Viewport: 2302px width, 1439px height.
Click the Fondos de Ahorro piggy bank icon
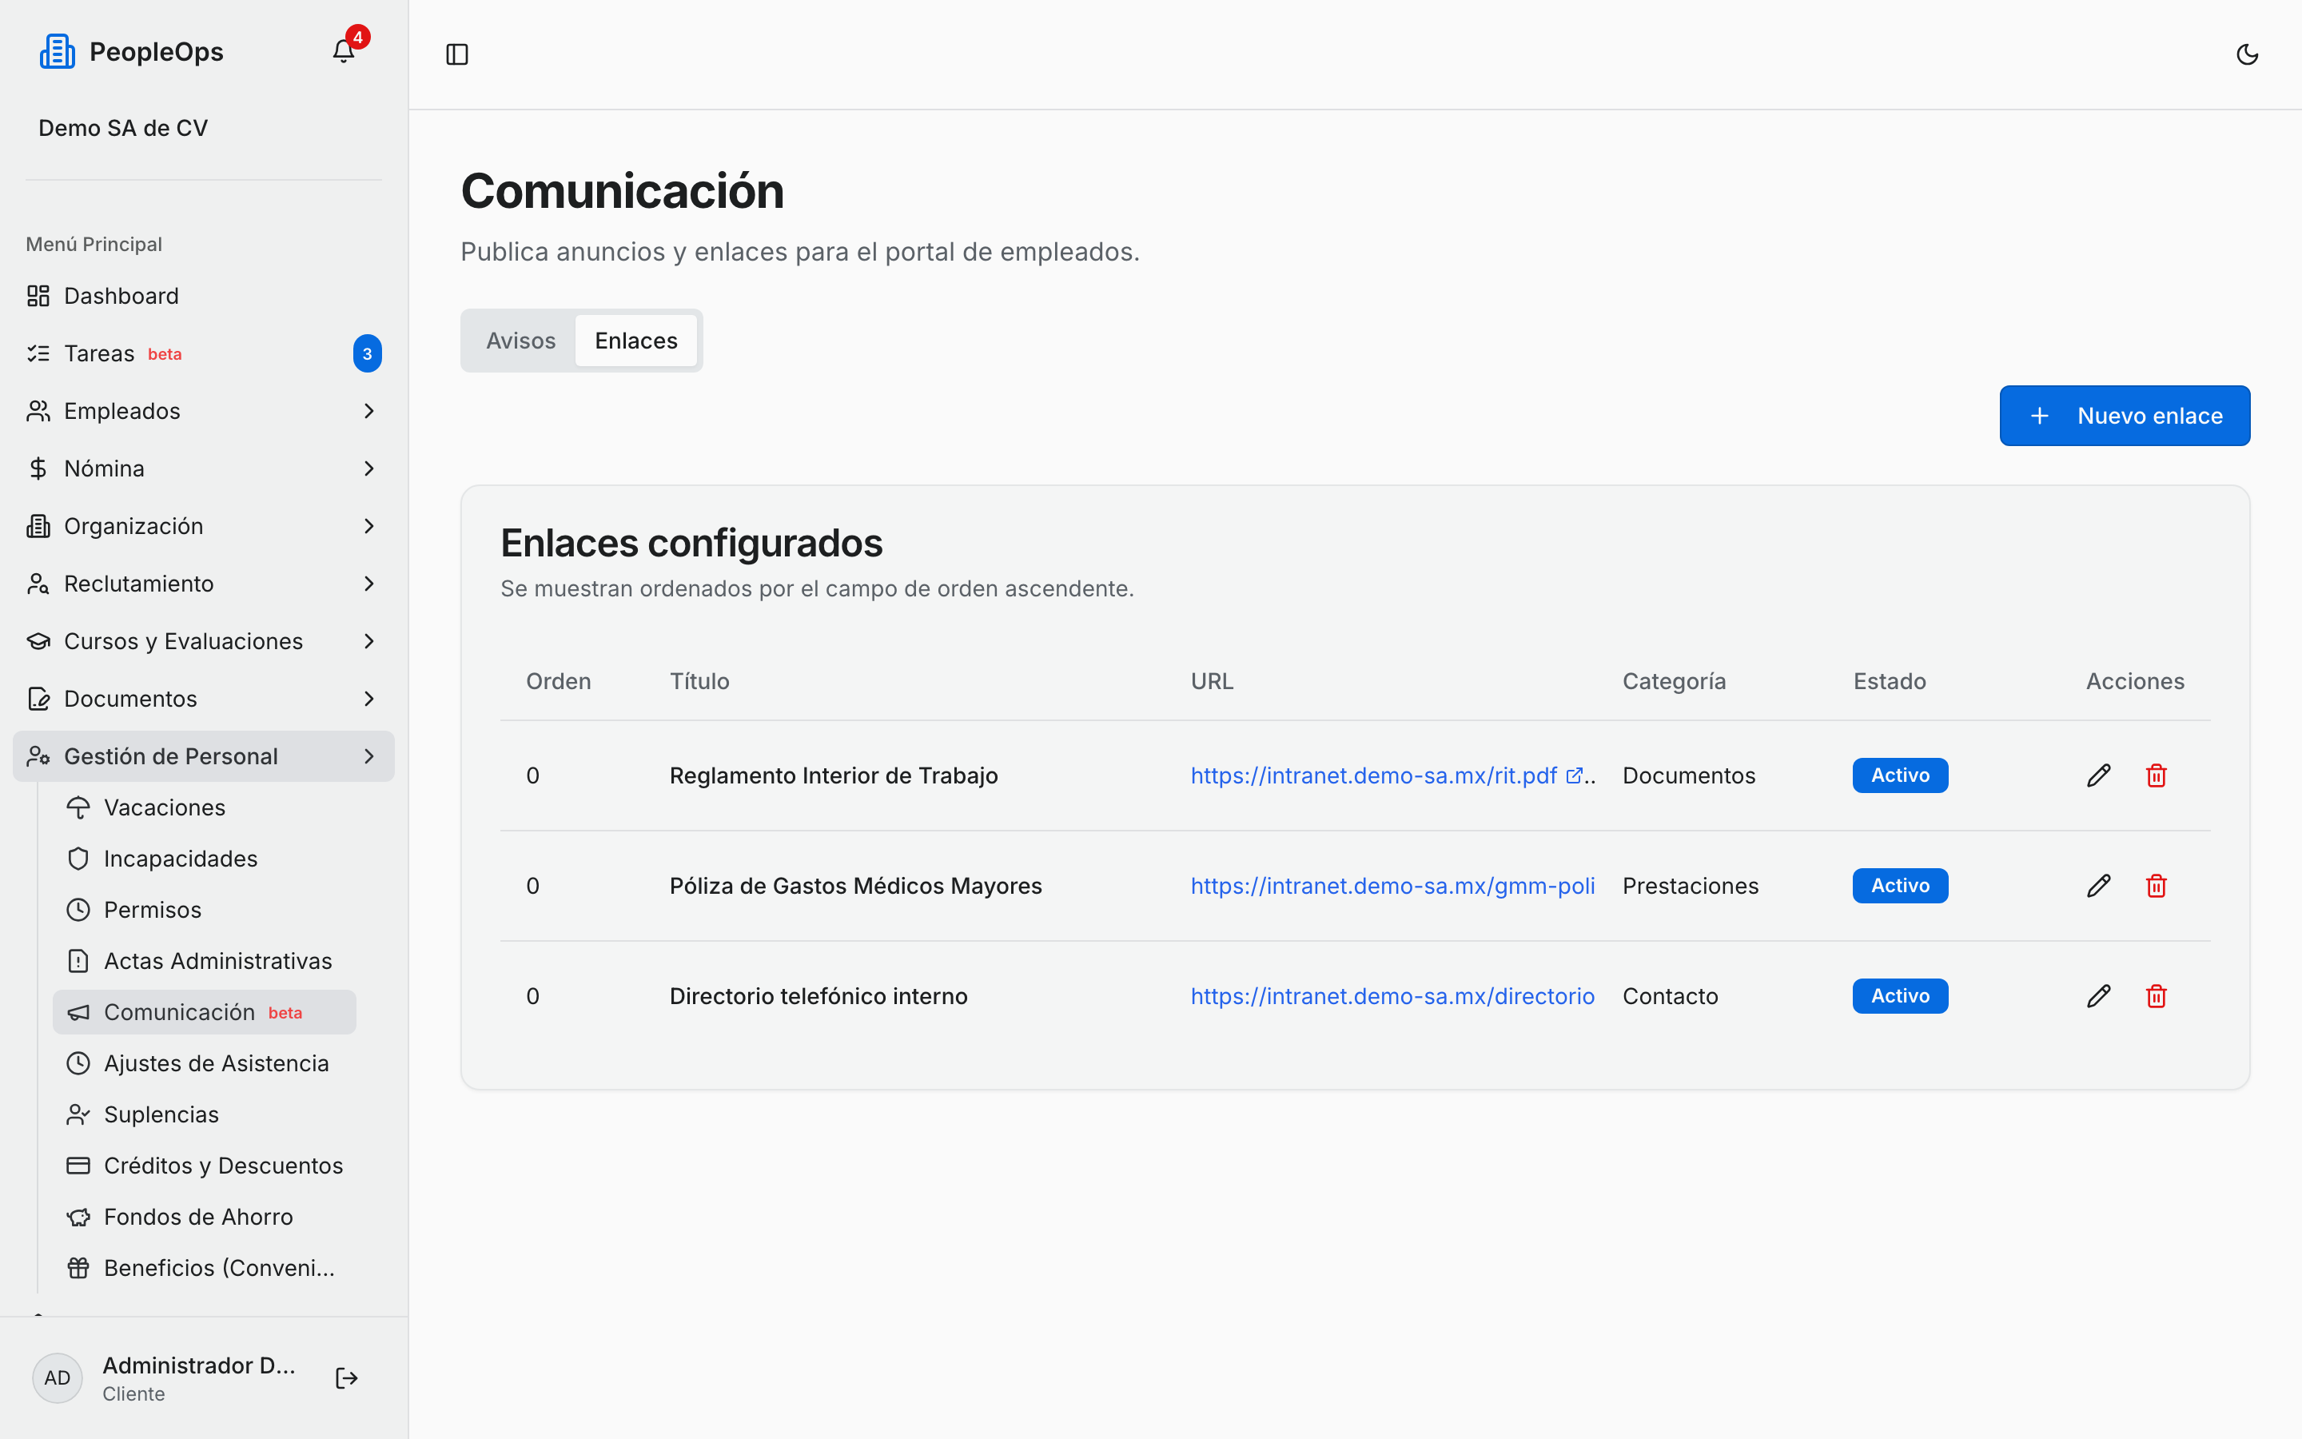click(x=78, y=1218)
